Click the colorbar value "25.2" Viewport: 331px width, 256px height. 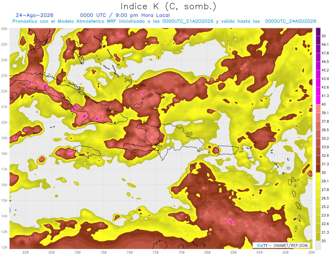(325, 207)
